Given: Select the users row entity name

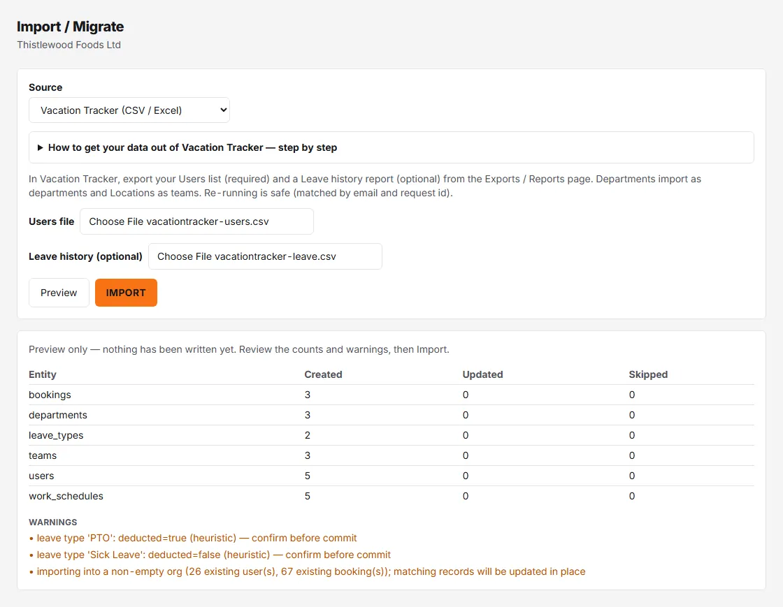Looking at the screenshot, I should (x=41, y=476).
